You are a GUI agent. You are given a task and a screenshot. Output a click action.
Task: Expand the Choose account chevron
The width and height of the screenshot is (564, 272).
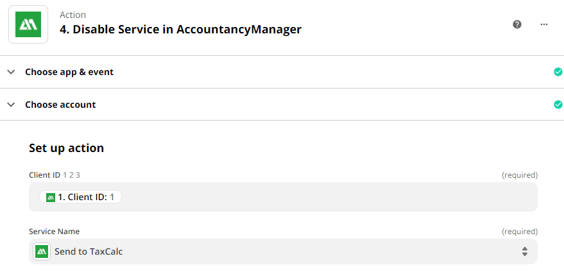(x=11, y=105)
